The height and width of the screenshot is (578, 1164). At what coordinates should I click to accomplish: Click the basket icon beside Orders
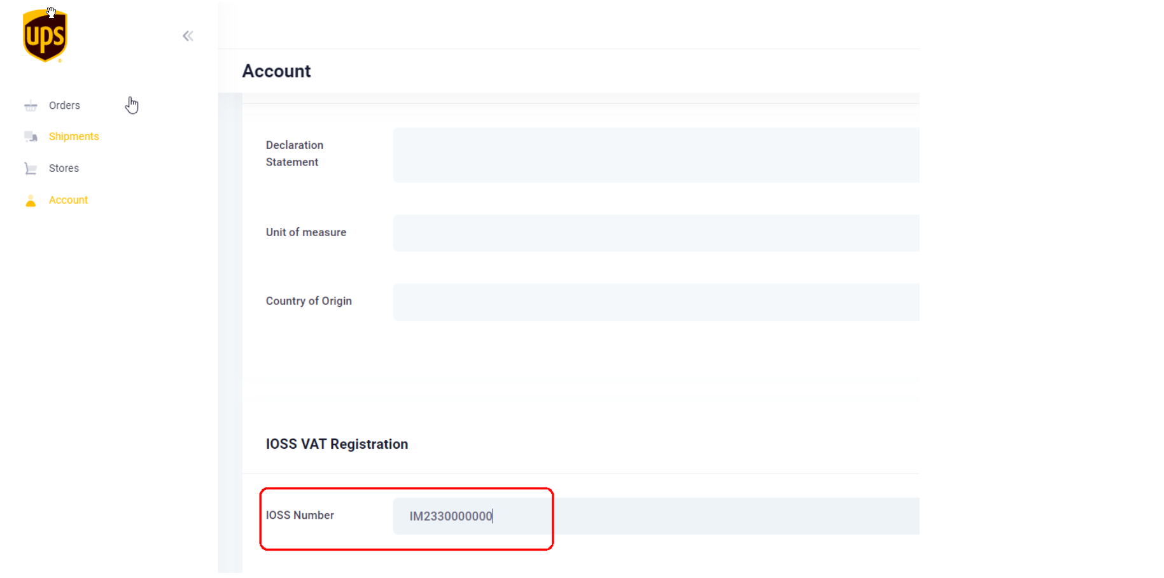[x=31, y=106]
